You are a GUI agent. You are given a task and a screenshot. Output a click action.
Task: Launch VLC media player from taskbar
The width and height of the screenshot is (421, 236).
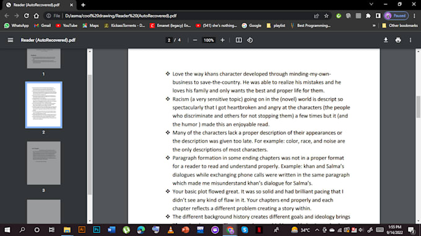coord(170,230)
